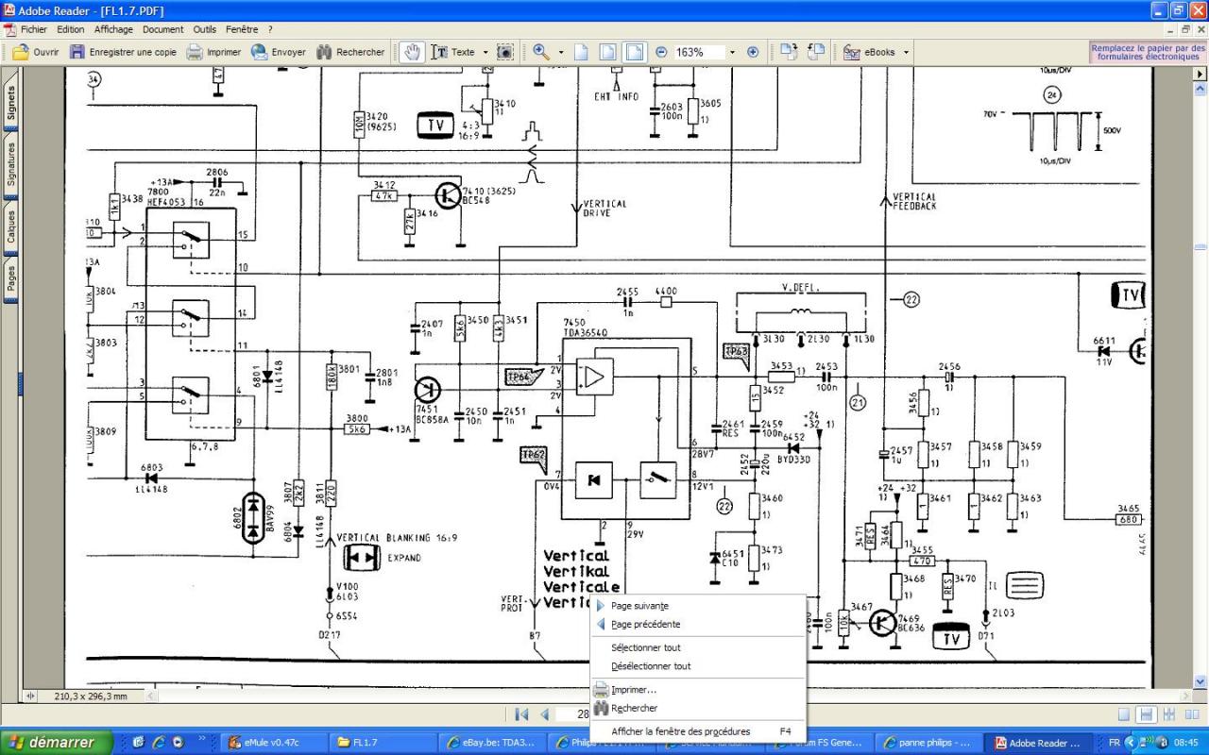The width and height of the screenshot is (1209, 755).
Task: Open the Outils menu
Action: pos(205,29)
